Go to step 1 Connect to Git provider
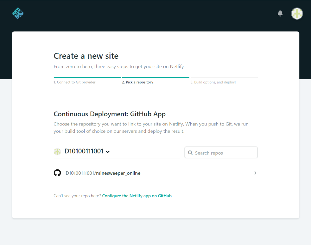The height and width of the screenshot is (245, 311). coord(74,82)
